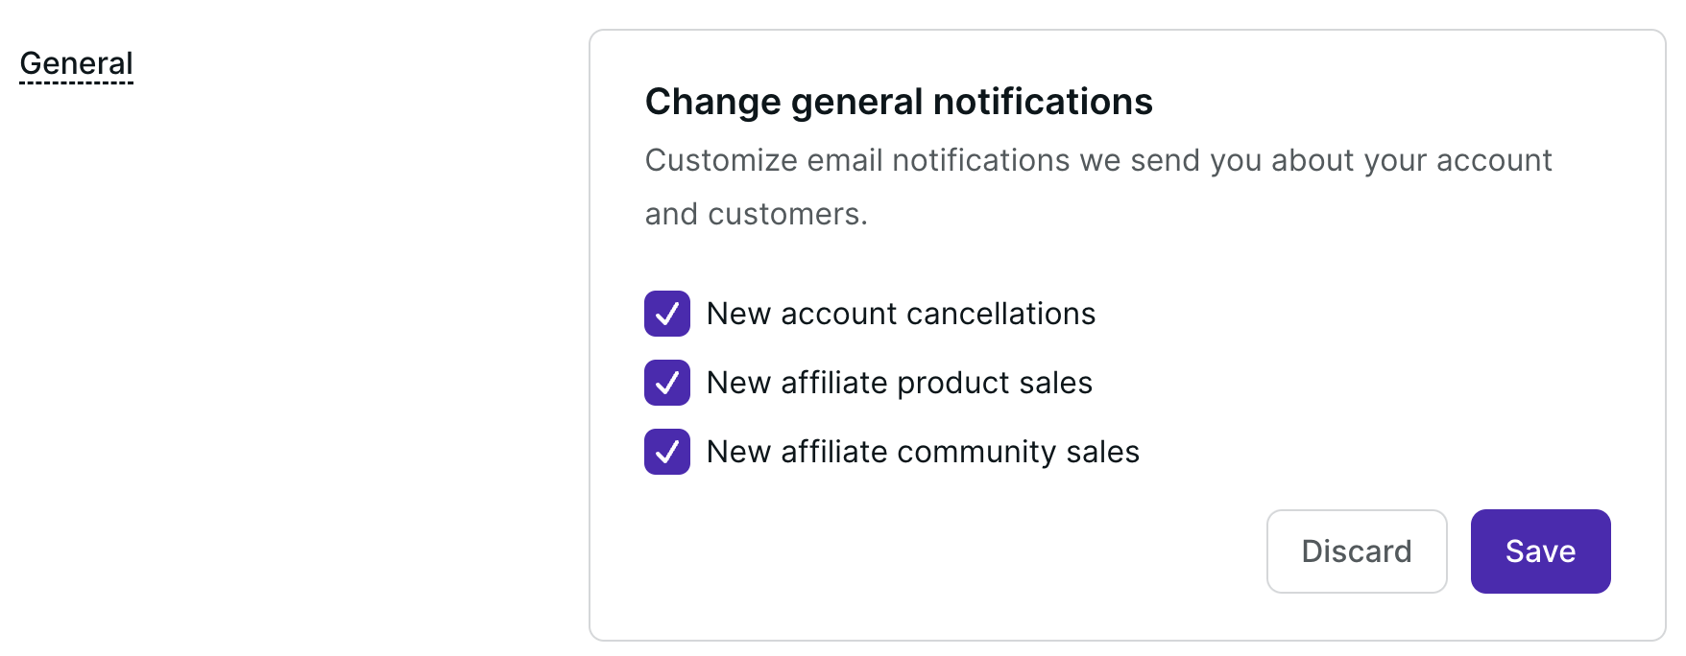Disable New affiliate community sales checkbox
The height and width of the screenshot is (656, 1686).
[x=667, y=452]
